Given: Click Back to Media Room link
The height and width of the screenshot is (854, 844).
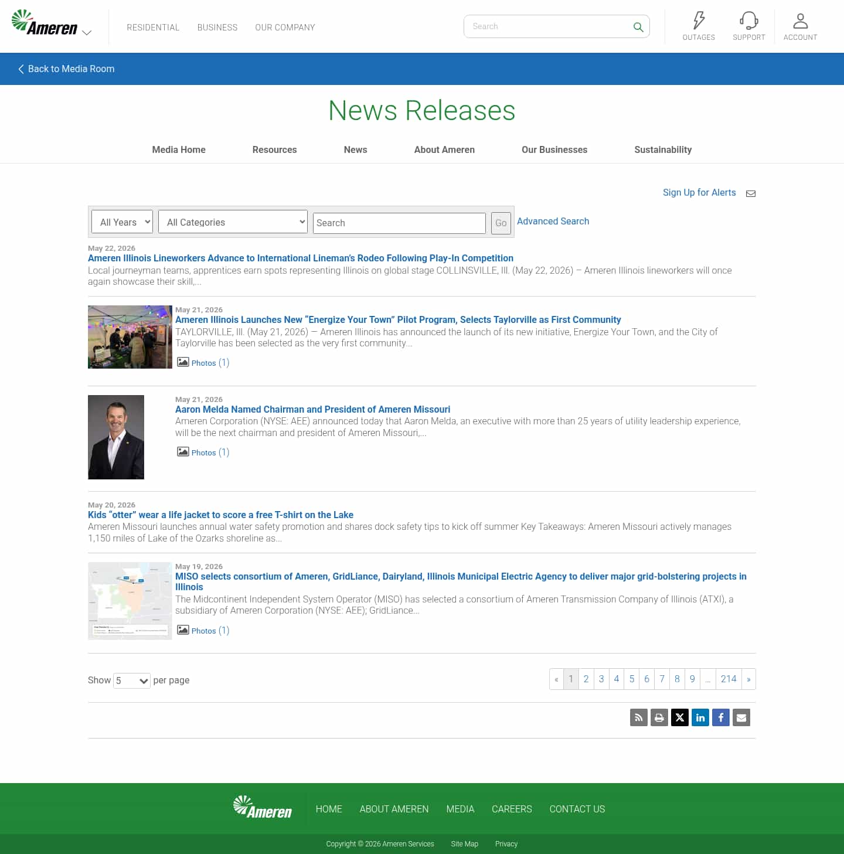Looking at the screenshot, I should pos(66,69).
